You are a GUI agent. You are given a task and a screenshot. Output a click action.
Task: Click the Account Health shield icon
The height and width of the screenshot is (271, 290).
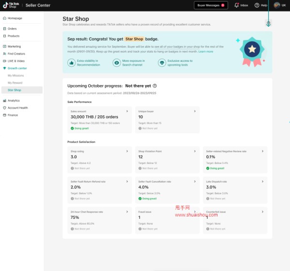pos(5,108)
